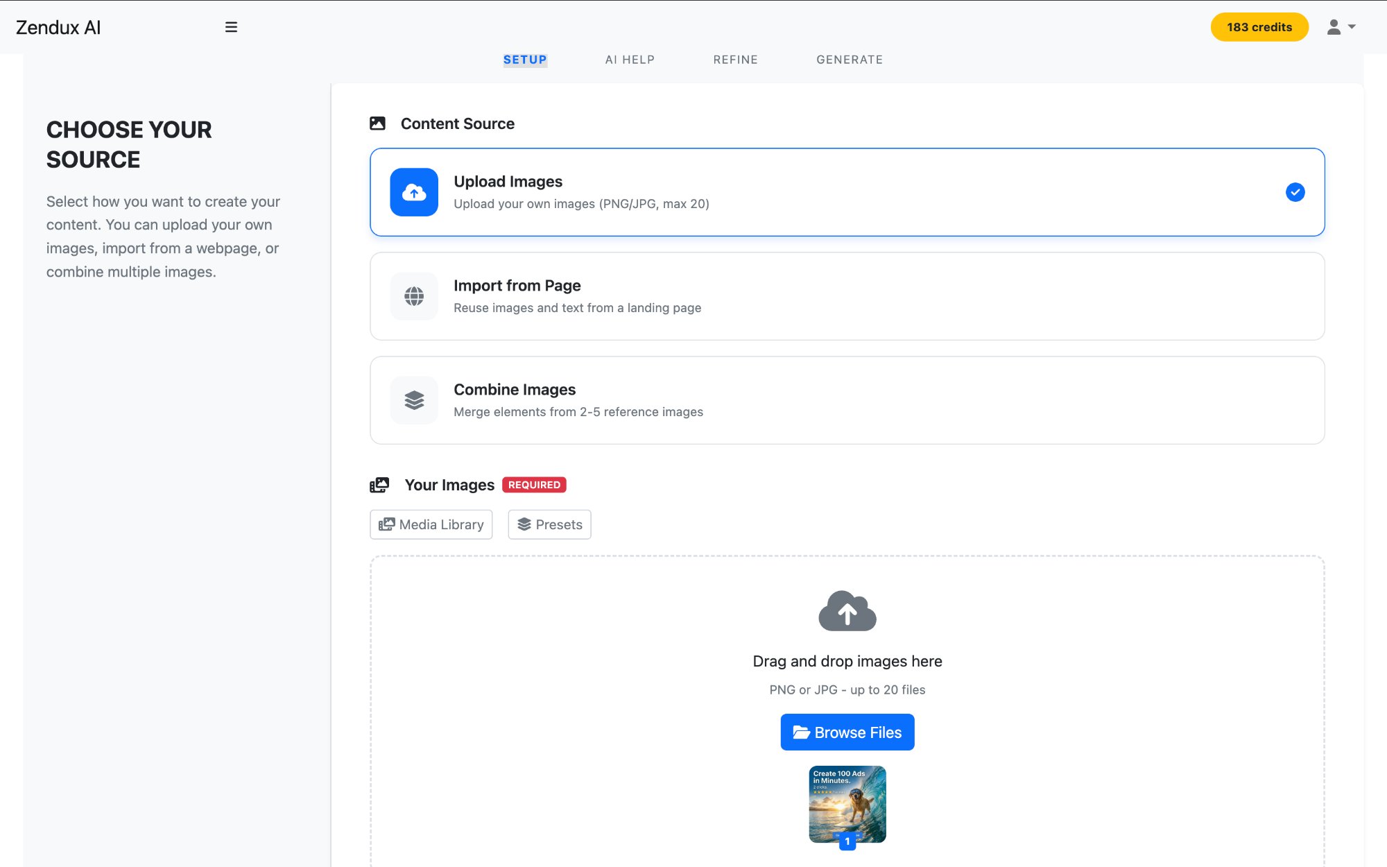Image resolution: width=1387 pixels, height=867 pixels.
Task: Open the hamburger navigation menu
Action: [230, 27]
